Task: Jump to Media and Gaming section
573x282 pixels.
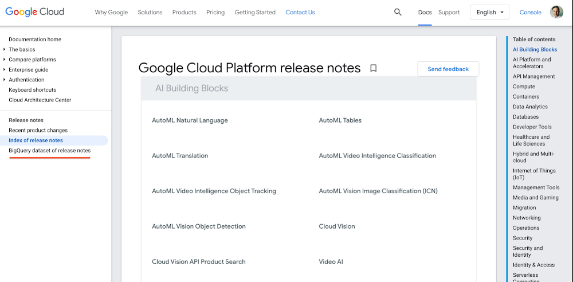Action: pyautogui.click(x=535, y=198)
